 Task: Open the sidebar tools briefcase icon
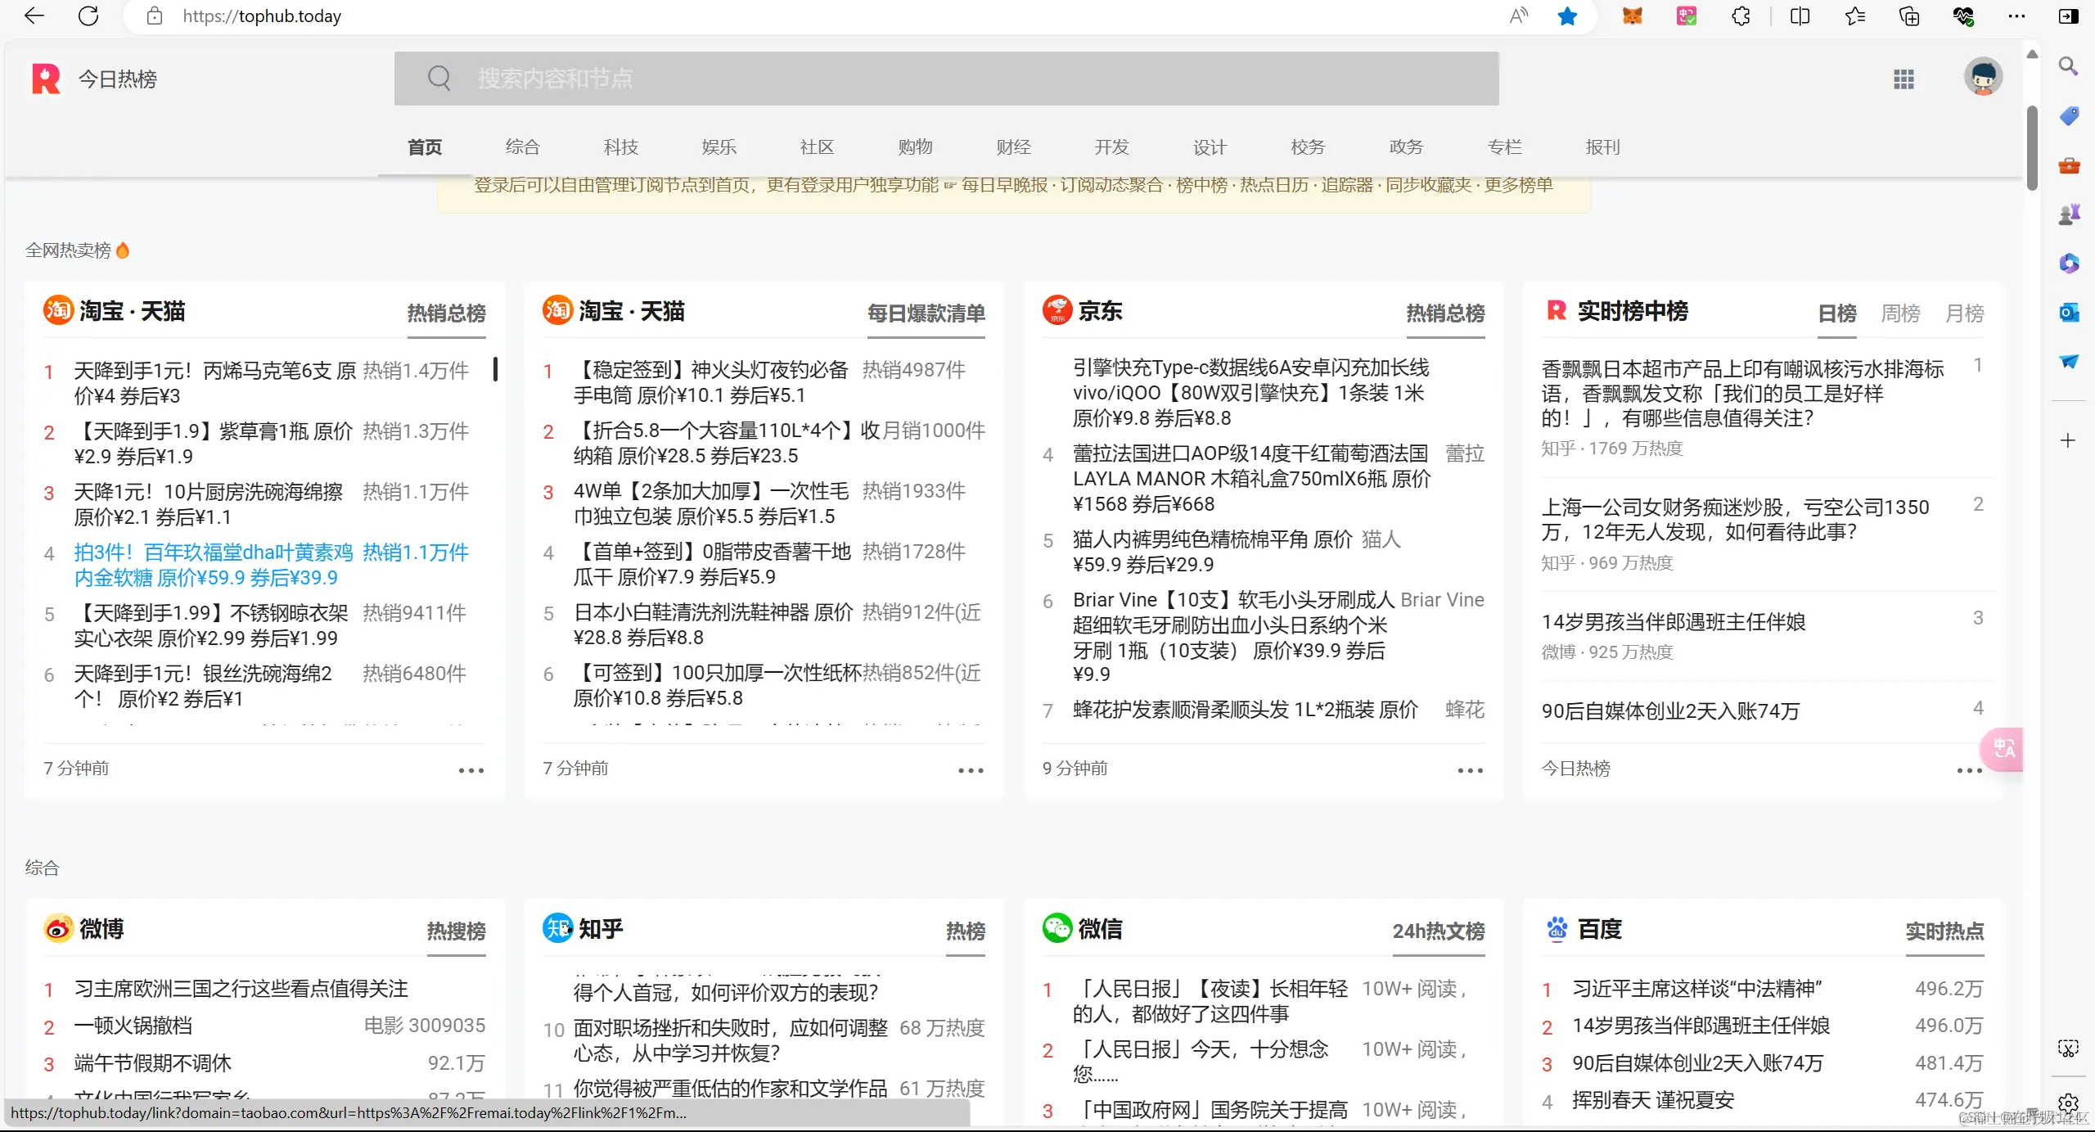(2068, 165)
